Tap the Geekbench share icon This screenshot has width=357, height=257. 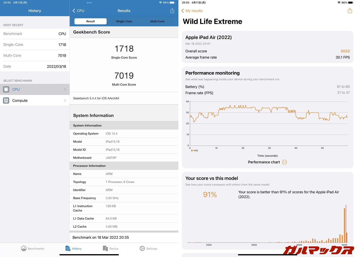172,11
